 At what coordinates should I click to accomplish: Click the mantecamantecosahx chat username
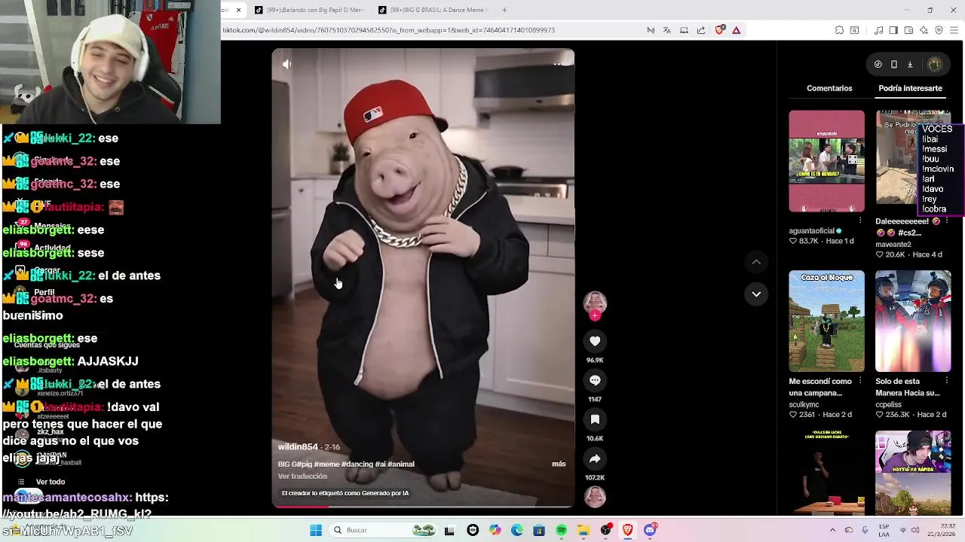coord(67,498)
